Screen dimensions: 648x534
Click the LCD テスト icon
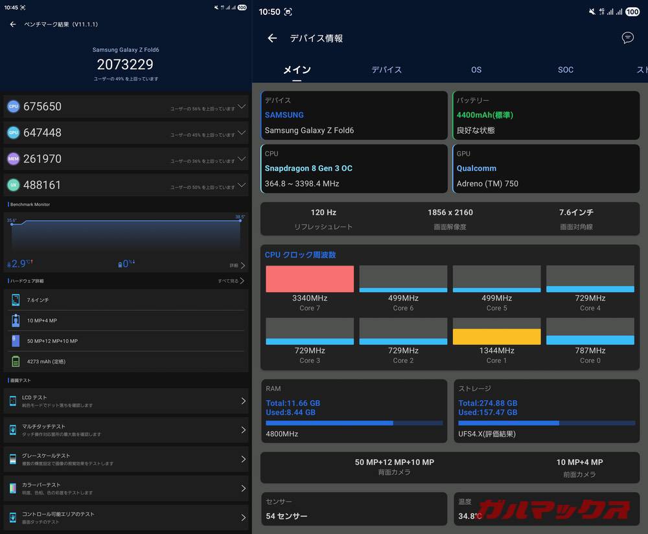(x=13, y=401)
